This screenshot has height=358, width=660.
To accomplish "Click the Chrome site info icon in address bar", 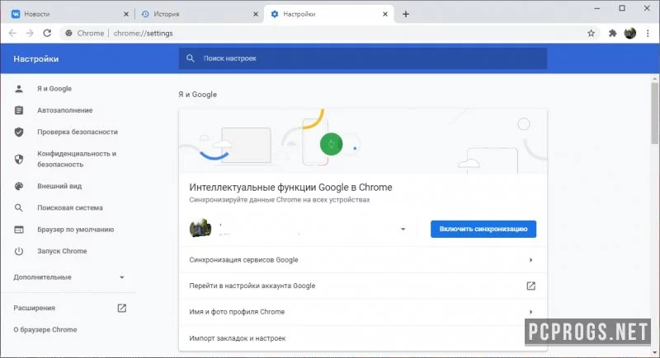I will coord(68,33).
